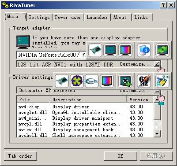Click the file list scroll down arrow
Viewport: 177px width, 166px height.
[x=157, y=134]
